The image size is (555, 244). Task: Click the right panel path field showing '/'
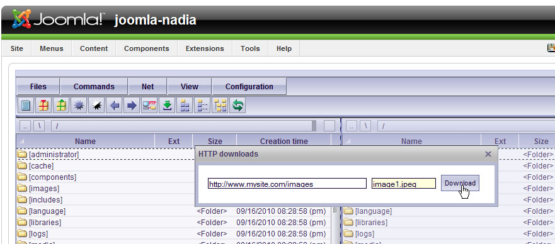tap(466, 126)
